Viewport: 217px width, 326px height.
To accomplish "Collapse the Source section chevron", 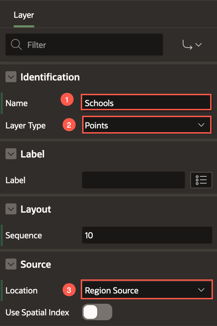I will coord(11,264).
